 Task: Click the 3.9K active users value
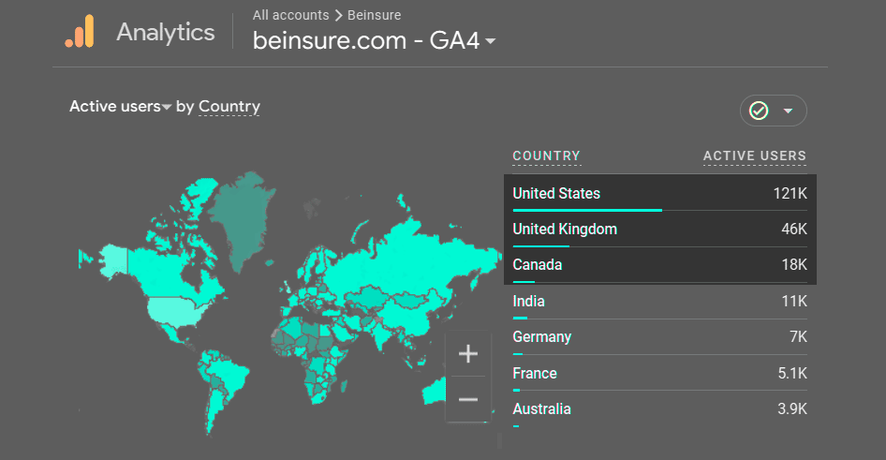click(x=792, y=408)
